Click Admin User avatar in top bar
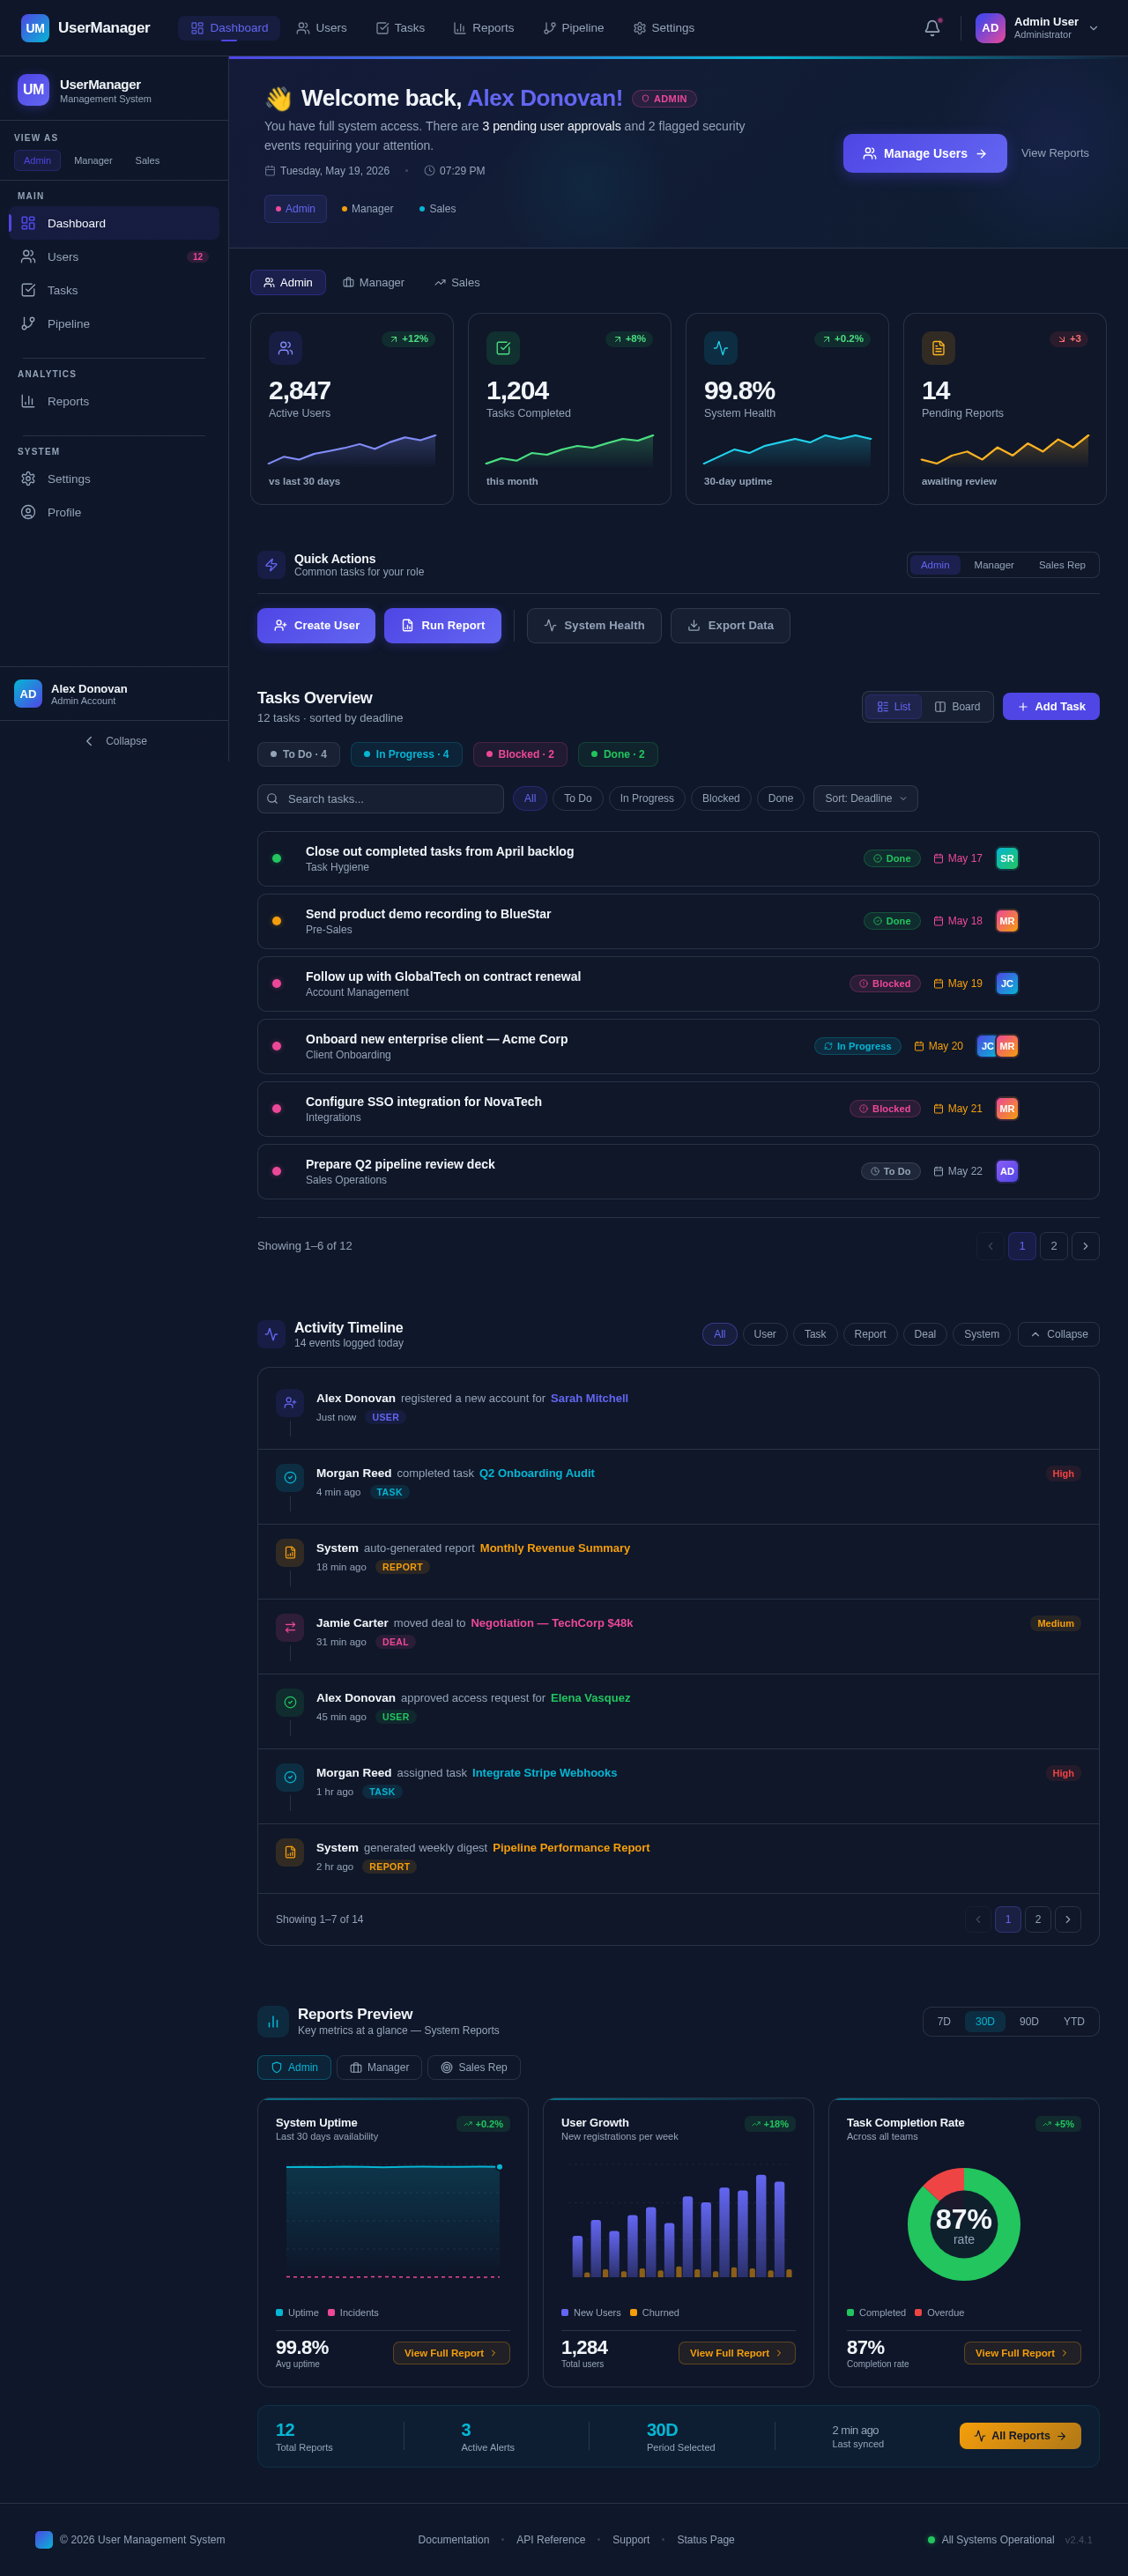Image resolution: width=1128 pixels, height=2576 pixels. (990, 28)
